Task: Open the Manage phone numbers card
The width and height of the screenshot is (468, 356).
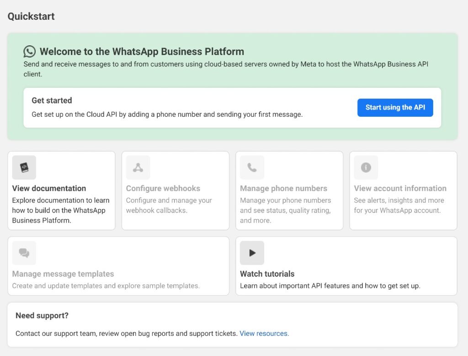Action: tap(289, 190)
